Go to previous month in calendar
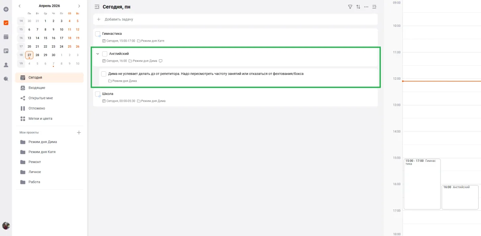The height and width of the screenshot is (236, 481). click(20, 6)
